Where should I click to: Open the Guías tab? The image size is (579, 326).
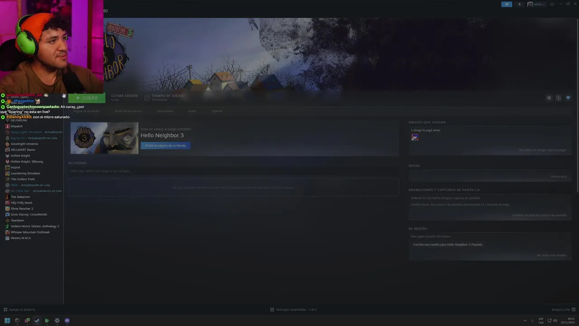coord(192,111)
